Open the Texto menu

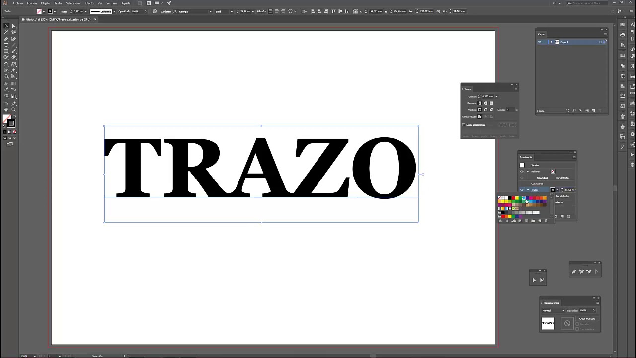pos(58,3)
